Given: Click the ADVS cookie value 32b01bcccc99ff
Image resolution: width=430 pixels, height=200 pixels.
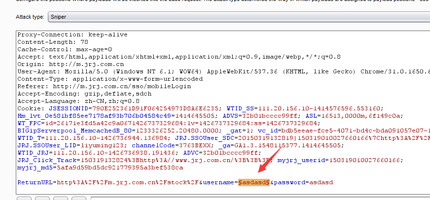Looking at the screenshot, I should (x=270, y=116).
